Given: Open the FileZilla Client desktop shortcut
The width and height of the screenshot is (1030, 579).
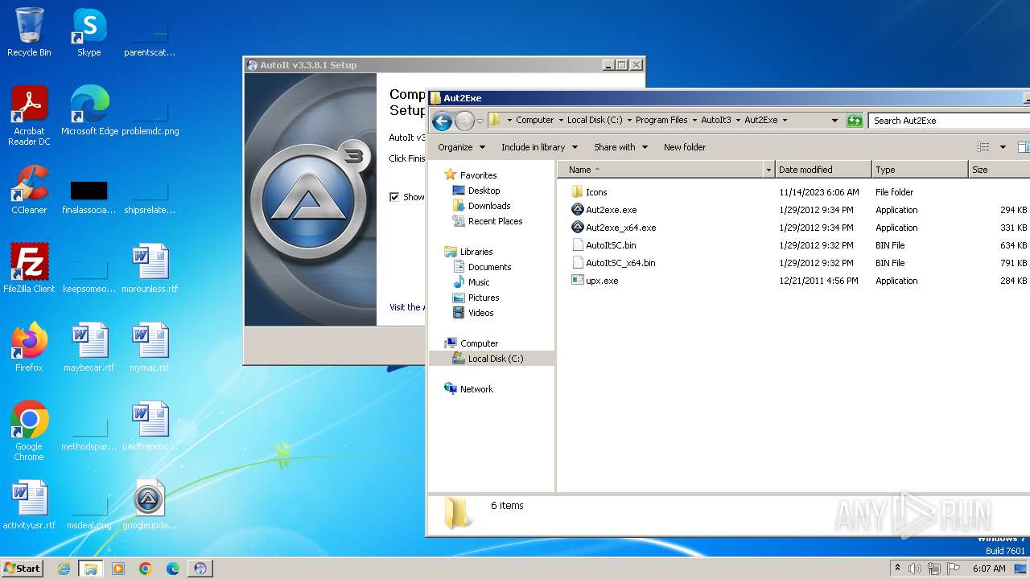Looking at the screenshot, I should point(29,269).
